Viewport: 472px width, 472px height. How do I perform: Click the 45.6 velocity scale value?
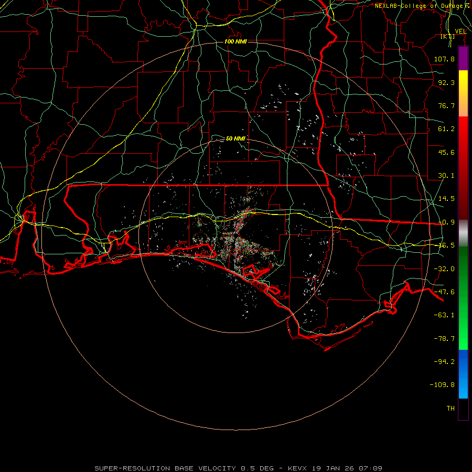click(446, 152)
